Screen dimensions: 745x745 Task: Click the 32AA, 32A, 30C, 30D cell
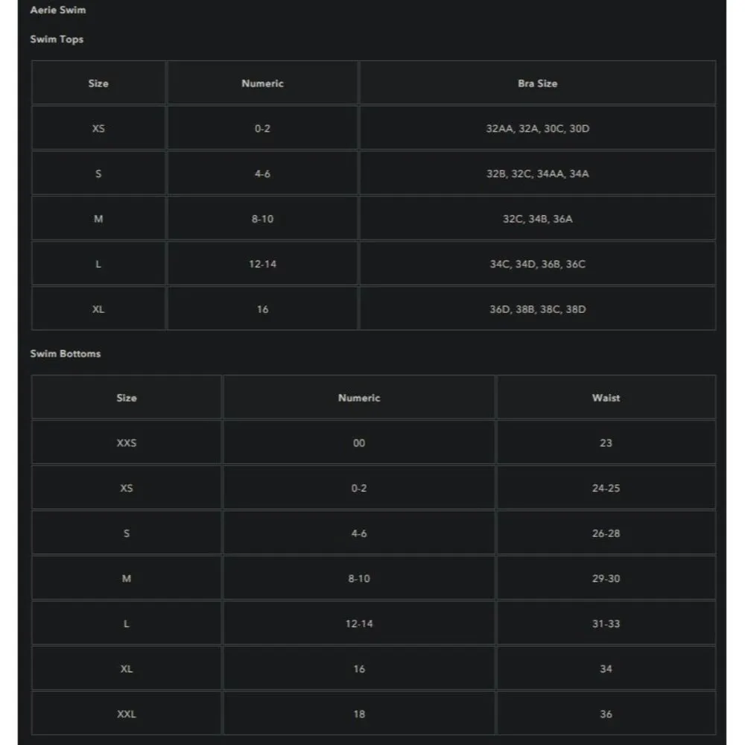pos(537,129)
